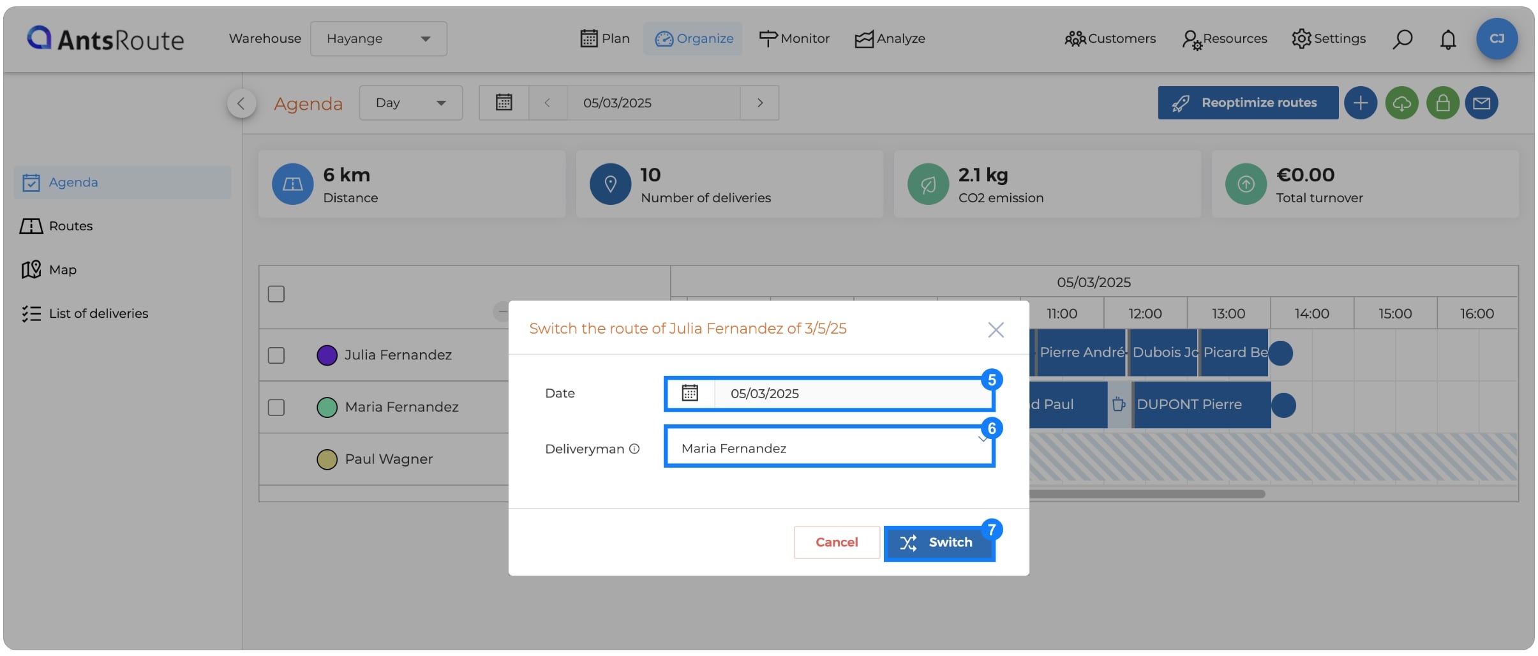Click the agenda horizontal scrollbar
This screenshot has width=1538, height=656.
point(1147,494)
